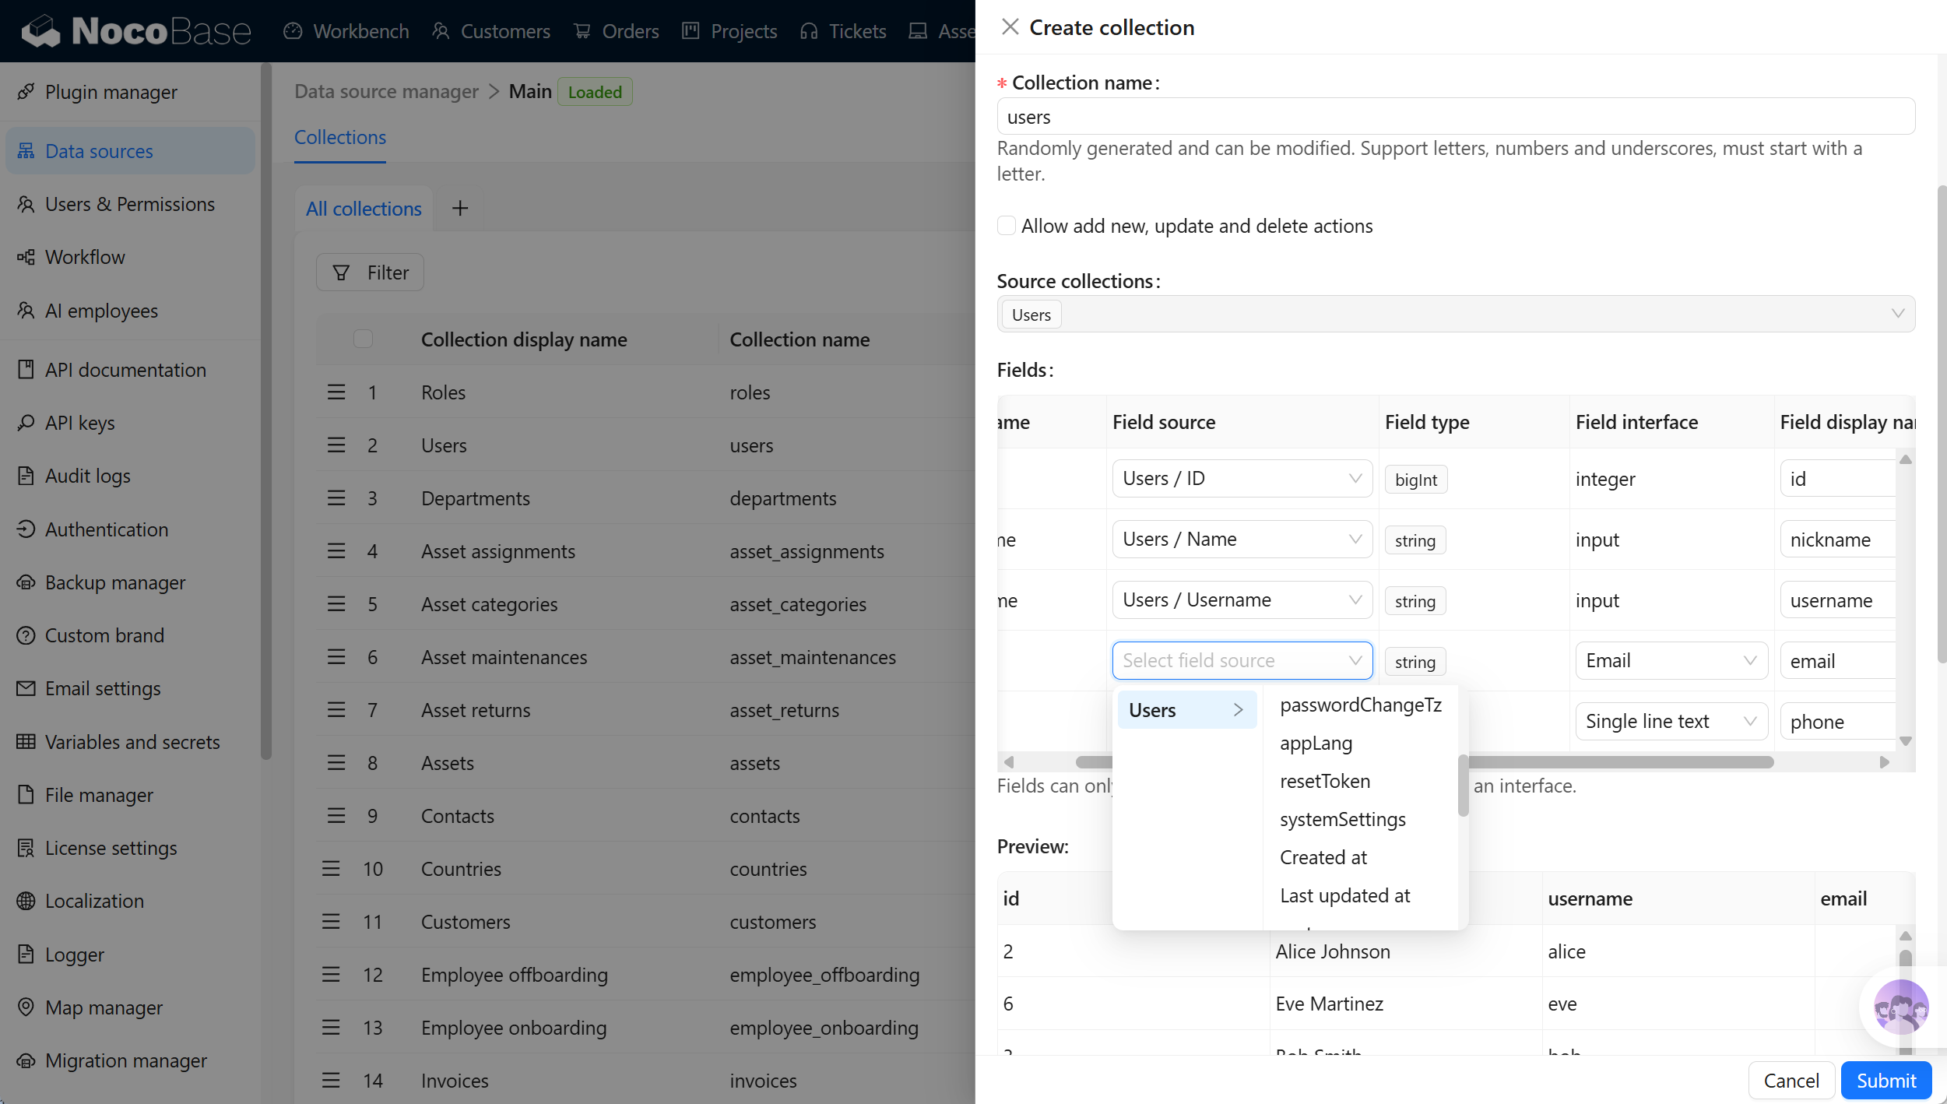Select Created at from field list
Image resolution: width=1947 pixels, height=1104 pixels.
tap(1361, 857)
